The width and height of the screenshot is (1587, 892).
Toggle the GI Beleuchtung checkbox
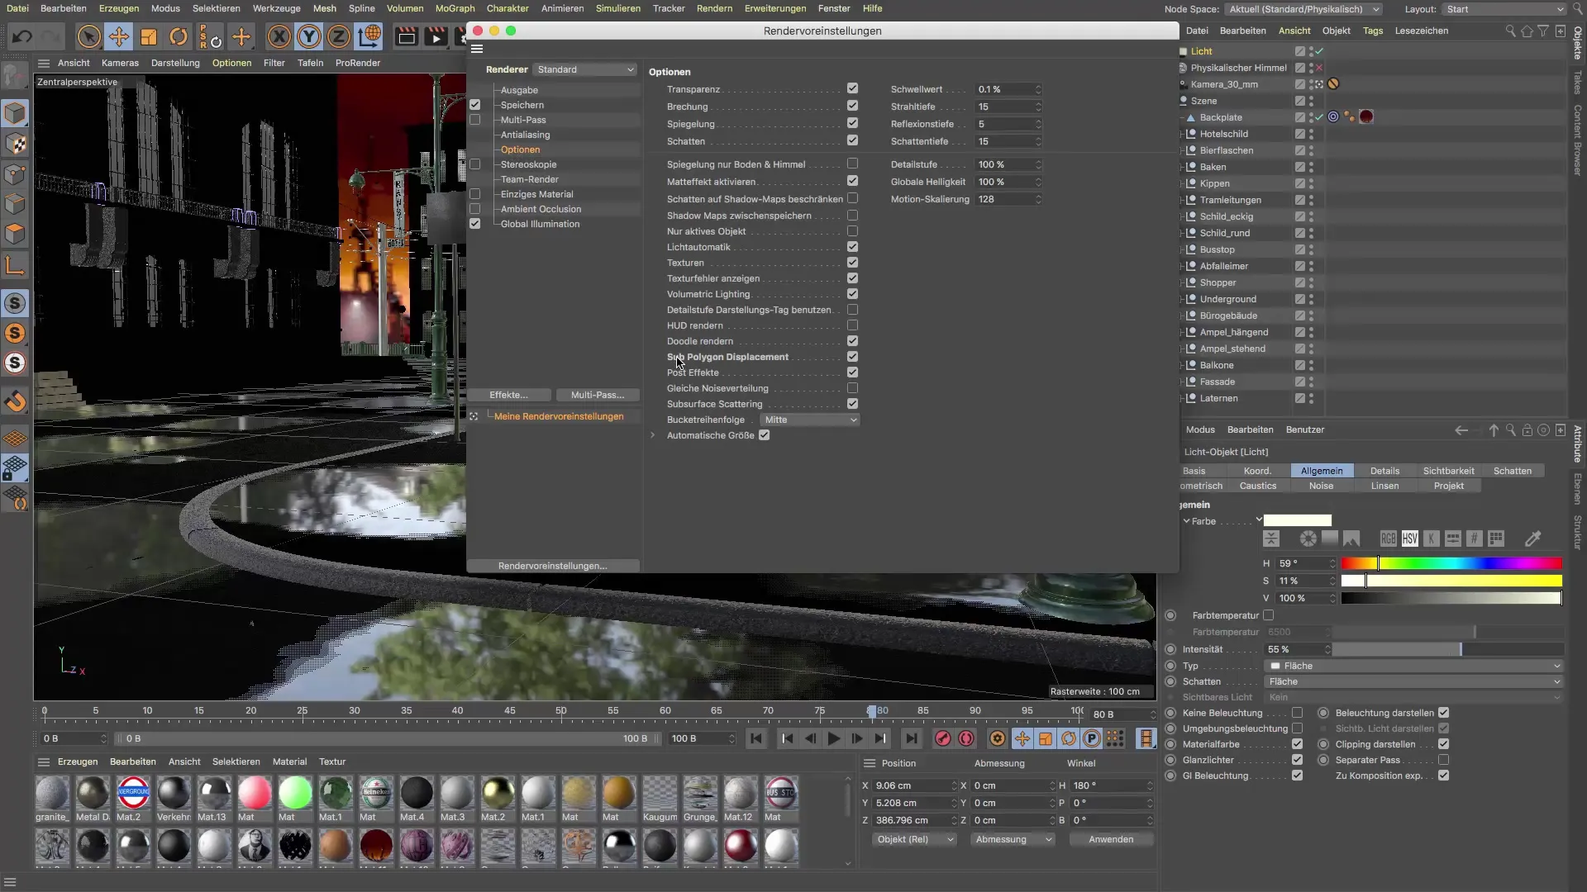tap(1297, 776)
